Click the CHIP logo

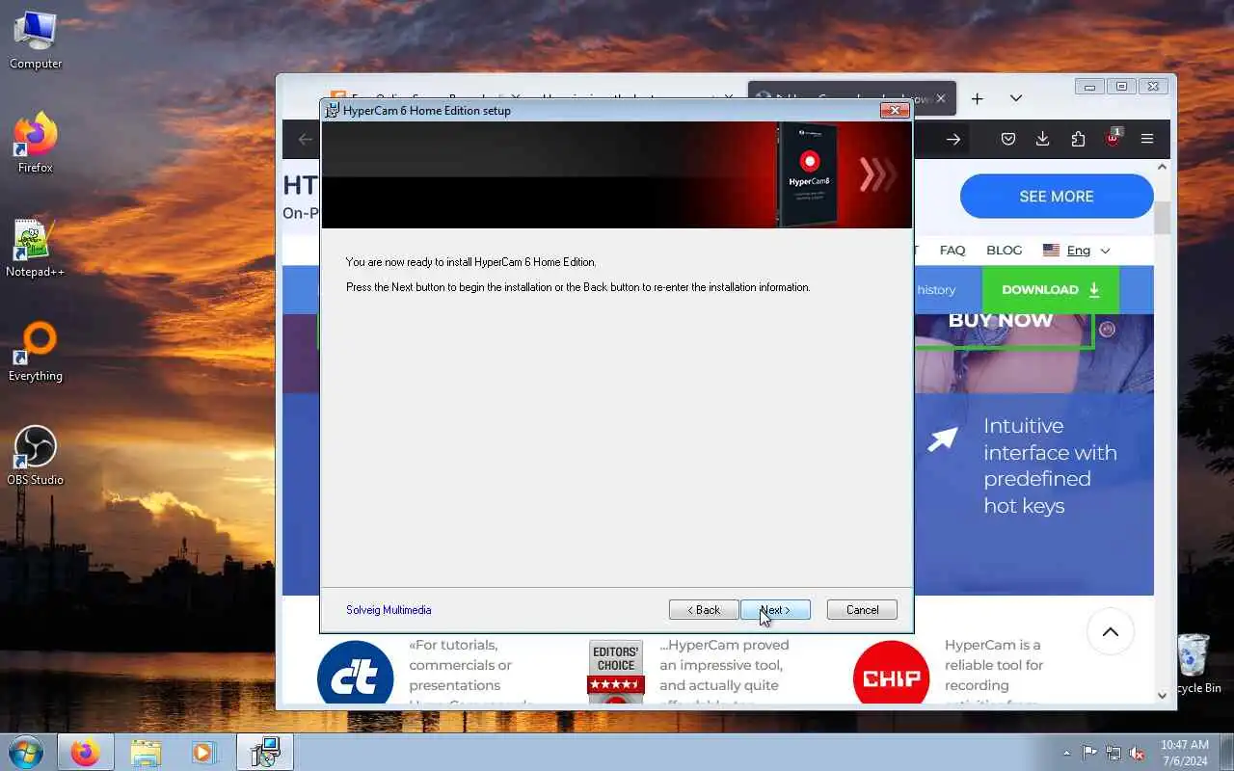(892, 675)
